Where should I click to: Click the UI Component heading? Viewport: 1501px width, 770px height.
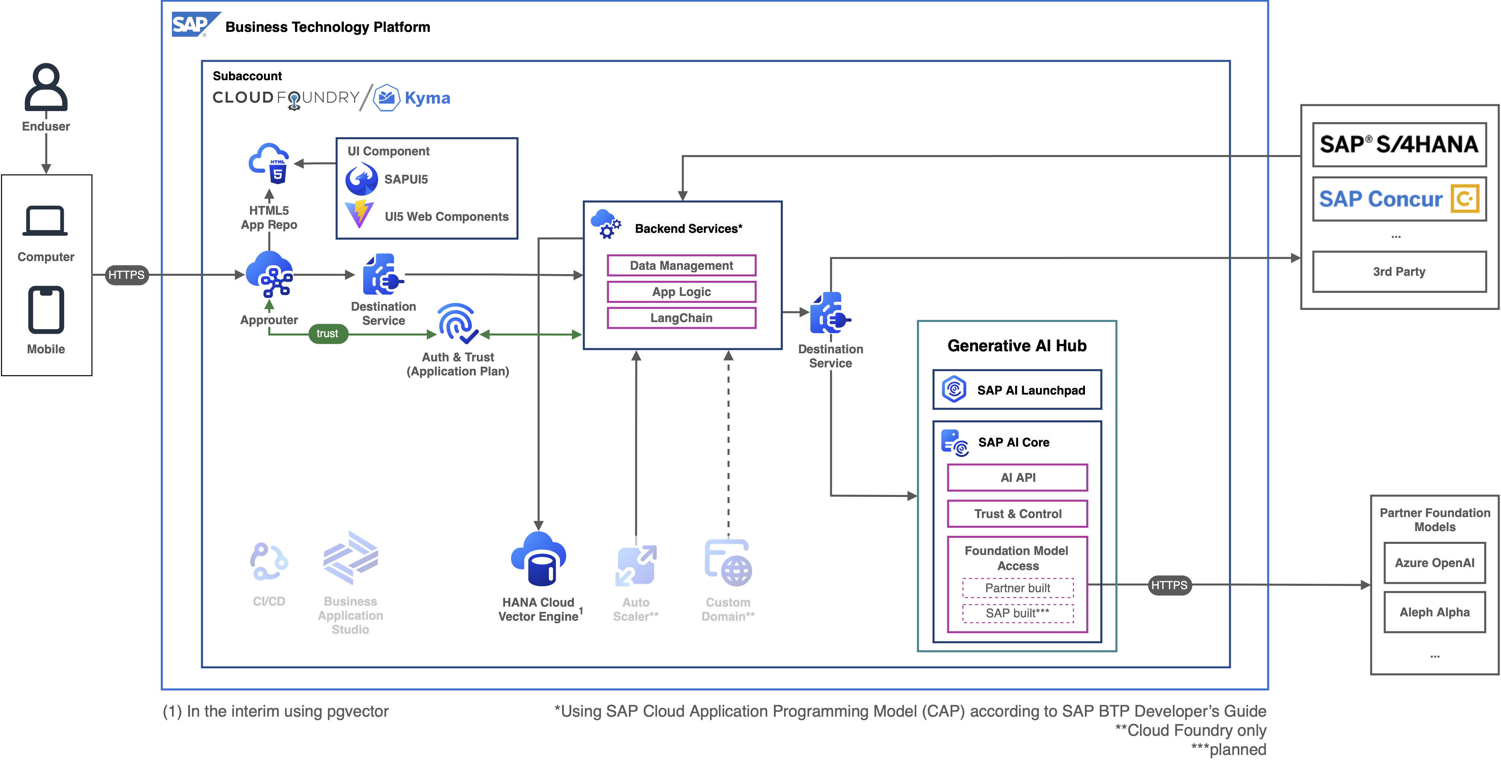click(388, 151)
